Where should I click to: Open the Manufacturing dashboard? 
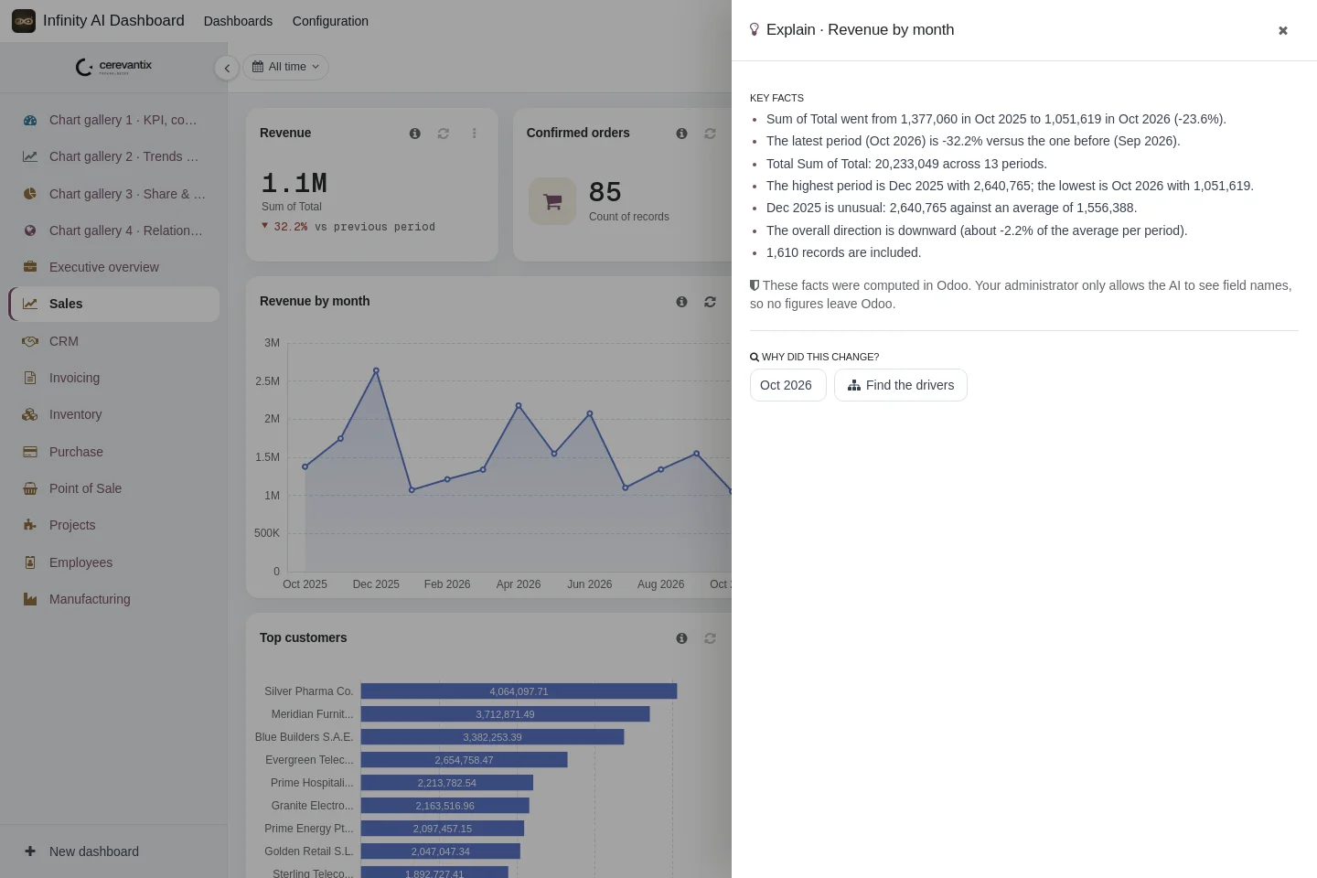tap(113, 599)
